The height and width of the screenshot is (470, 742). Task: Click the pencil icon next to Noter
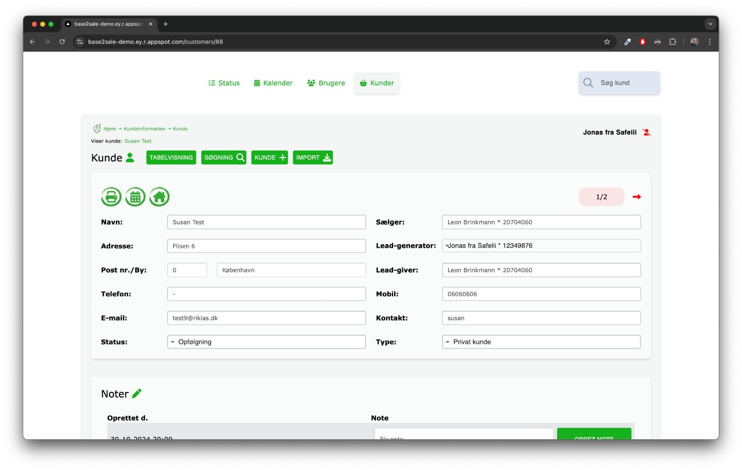137,394
